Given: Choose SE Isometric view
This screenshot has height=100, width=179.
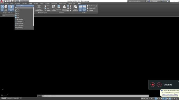Looking at the screenshot, I should point(24,21).
